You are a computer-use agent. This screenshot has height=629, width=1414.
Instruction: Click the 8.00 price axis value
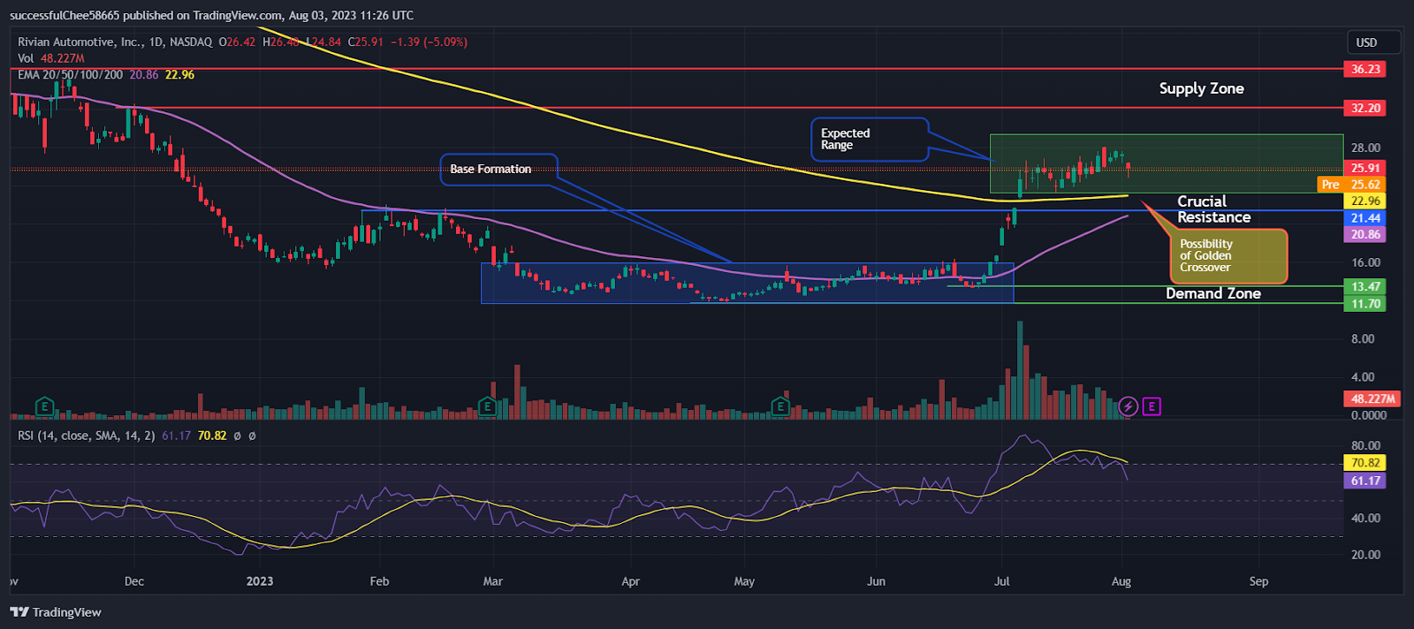click(1363, 338)
